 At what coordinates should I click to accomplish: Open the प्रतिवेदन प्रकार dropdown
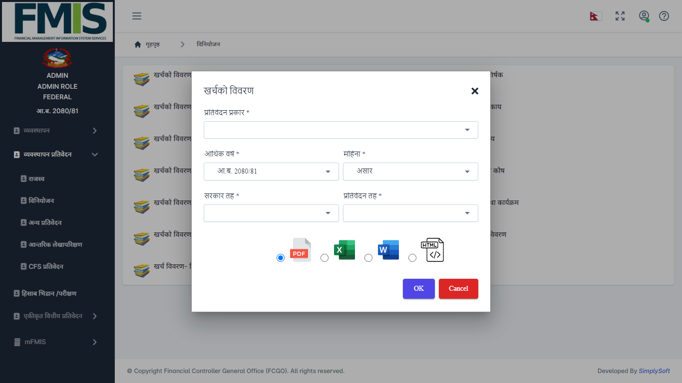[341, 130]
